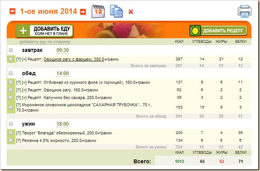Check the Мороженое сливочное шоколадное row checkbox
The image size is (260, 171).
coord(10,107)
